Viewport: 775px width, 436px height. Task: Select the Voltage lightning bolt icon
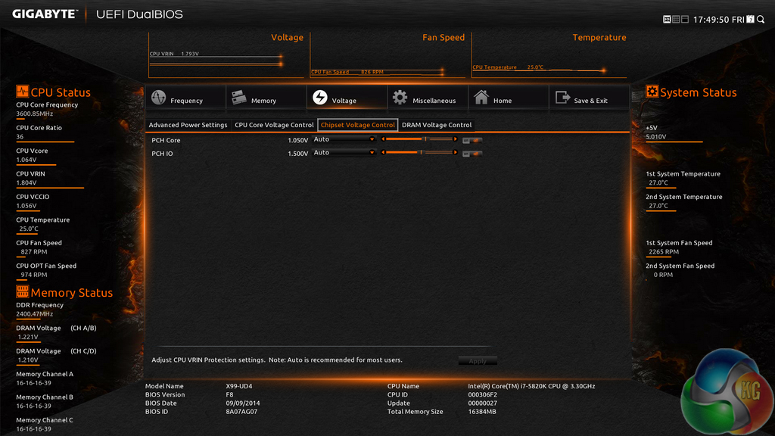319,98
